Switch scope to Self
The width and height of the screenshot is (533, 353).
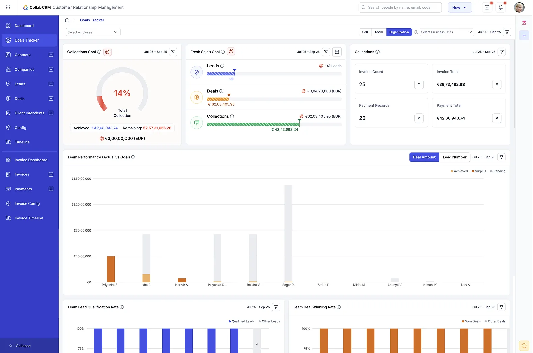coord(365,32)
